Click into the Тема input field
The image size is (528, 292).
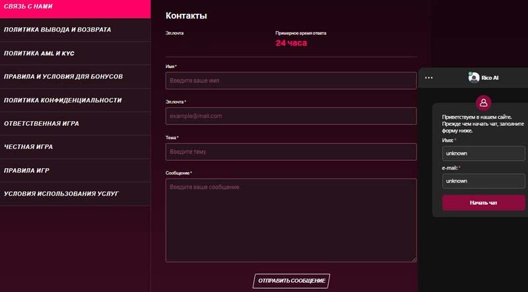point(290,152)
